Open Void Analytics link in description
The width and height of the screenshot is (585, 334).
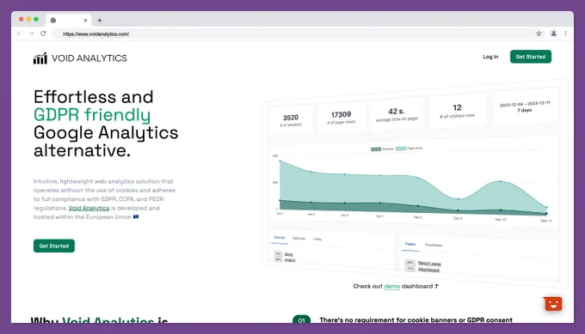[89, 208]
